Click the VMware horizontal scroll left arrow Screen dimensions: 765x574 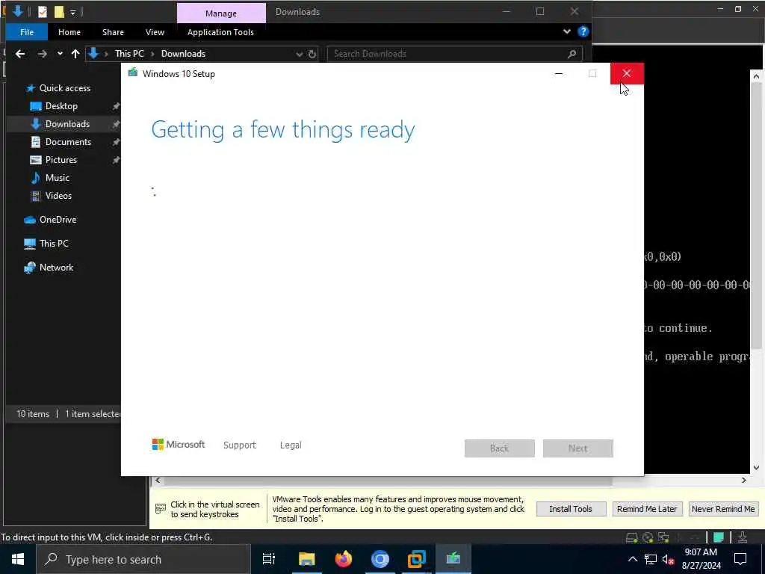[158, 481]
